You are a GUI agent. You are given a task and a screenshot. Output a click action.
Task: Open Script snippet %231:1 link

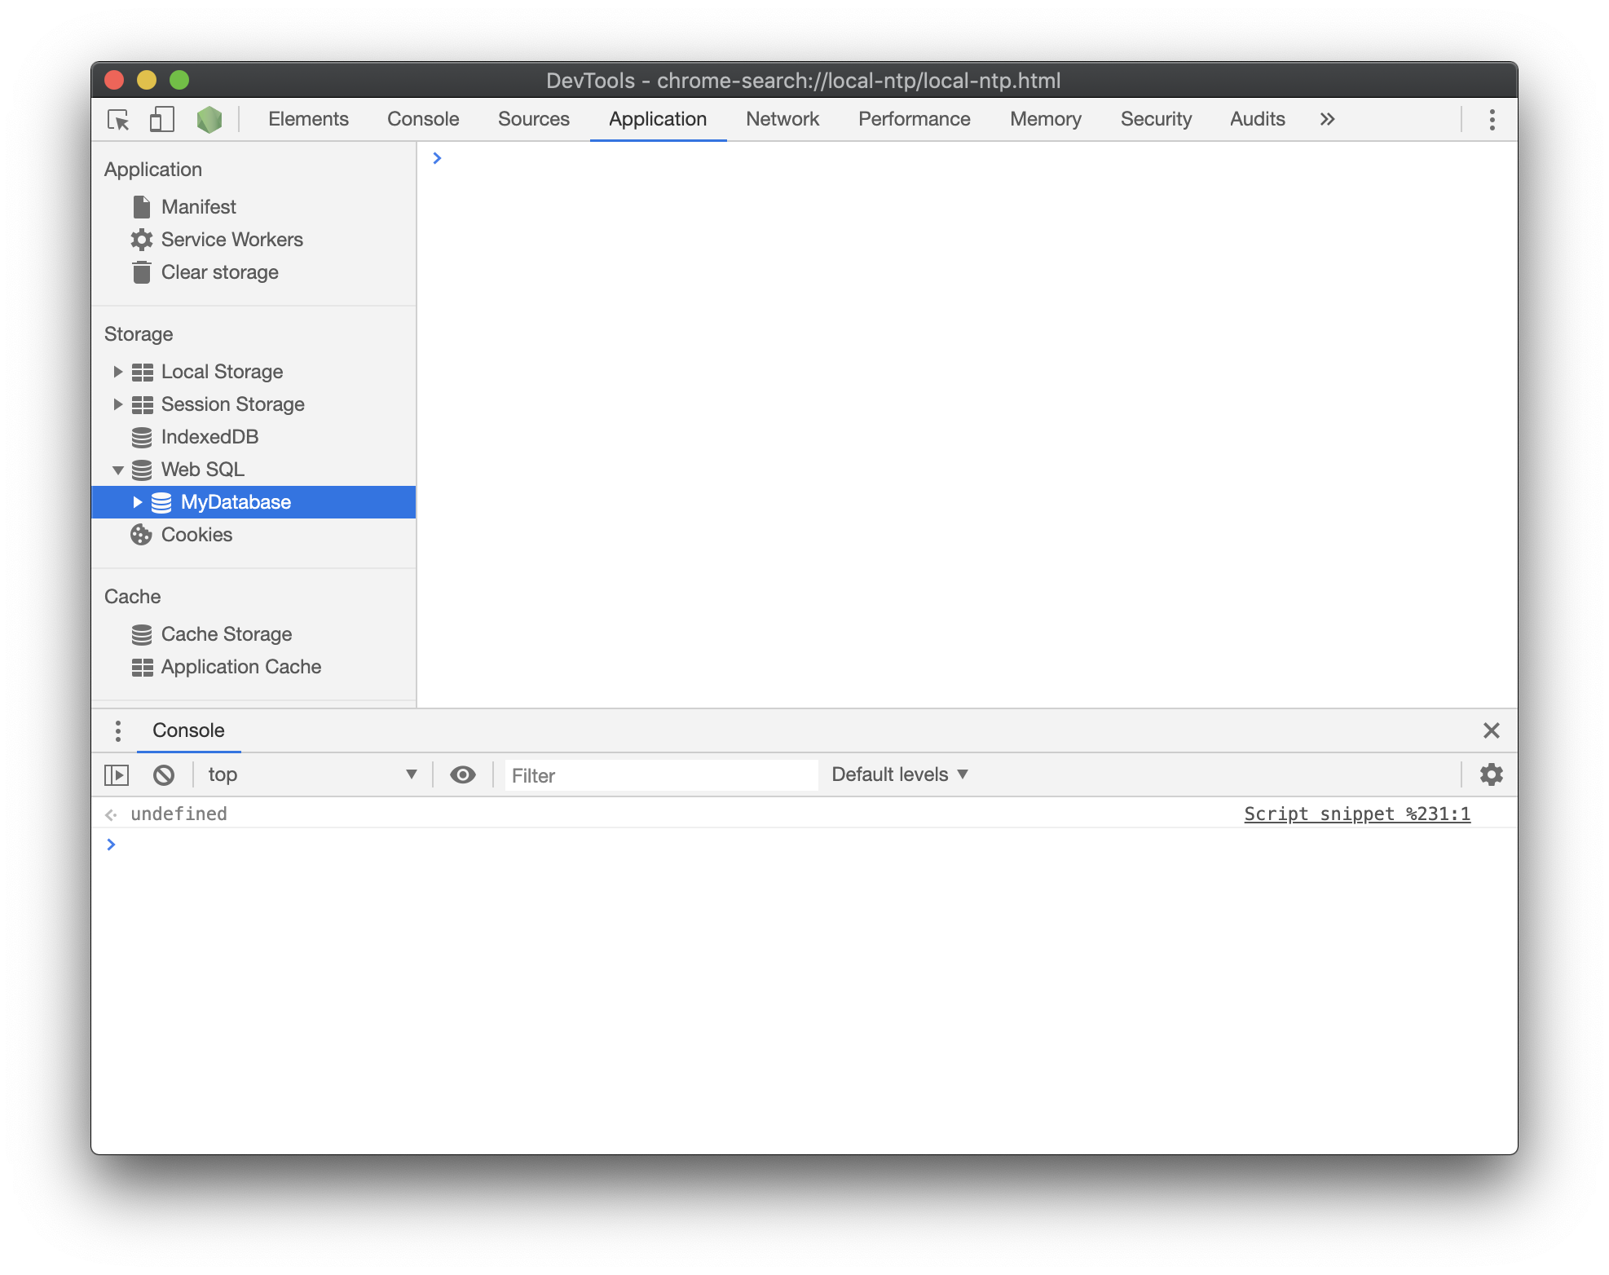click(1356, 814)
